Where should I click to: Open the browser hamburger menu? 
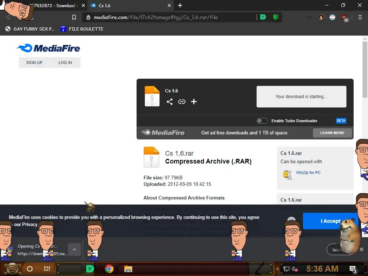click(360, 17)
